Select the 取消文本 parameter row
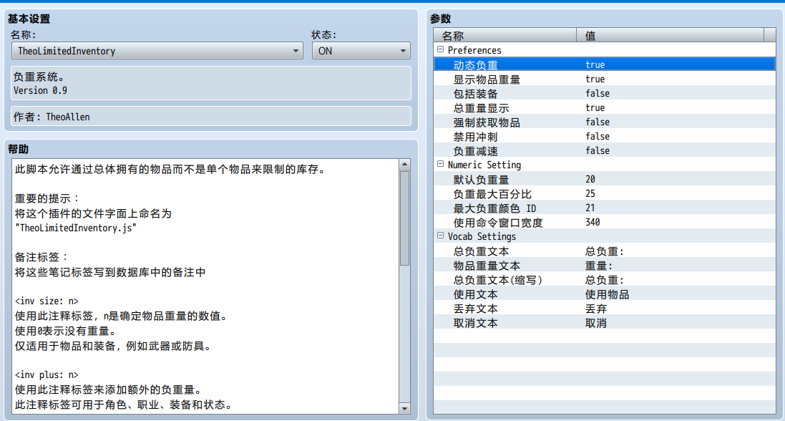785x421 pixels. (604, 324)
